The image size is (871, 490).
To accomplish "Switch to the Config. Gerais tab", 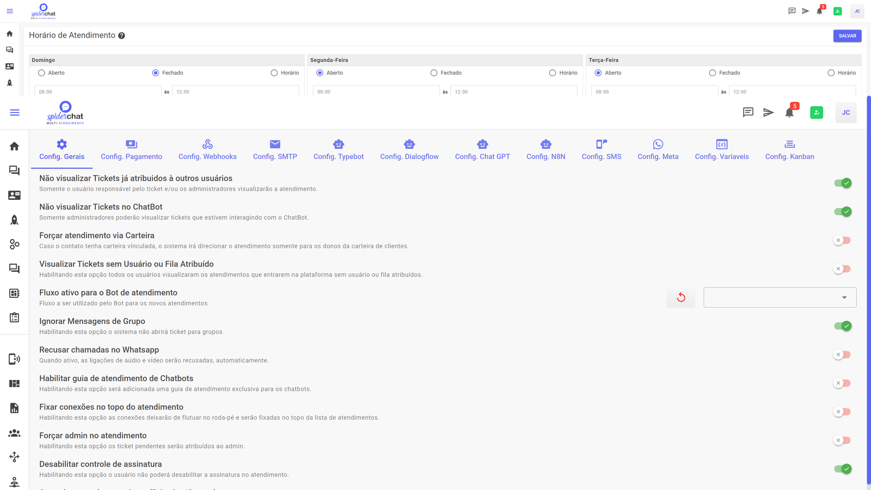I will point(62,150).
